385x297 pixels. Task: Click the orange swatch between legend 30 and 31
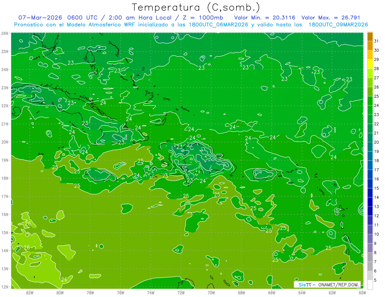tap(370, 45)
